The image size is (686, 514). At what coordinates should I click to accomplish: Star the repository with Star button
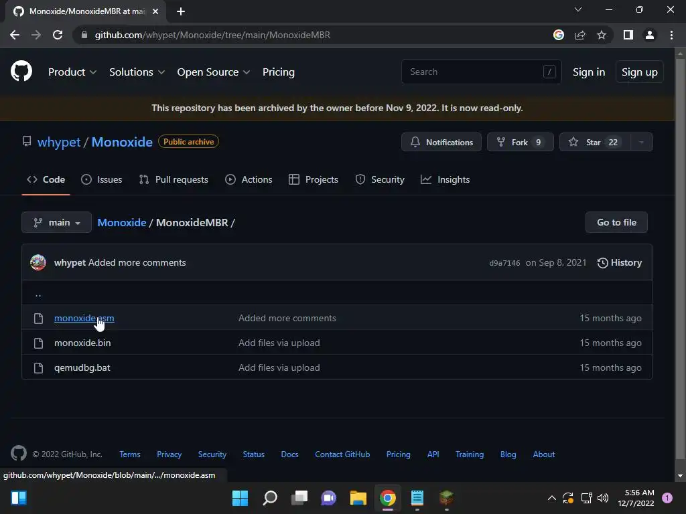click(596, 142)
